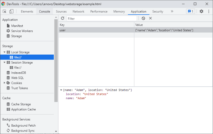Collapse the Session Storage tree node
Screen dimensions: 213x134
(4, 62)
